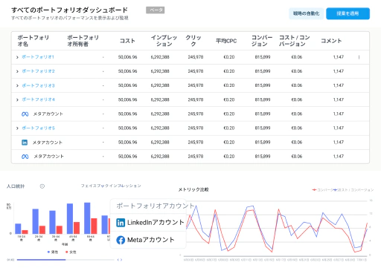The height and width of the screenshot is (268, 381).
Task: Click the Meta icon in the last table row
Action: coord(25,157)
